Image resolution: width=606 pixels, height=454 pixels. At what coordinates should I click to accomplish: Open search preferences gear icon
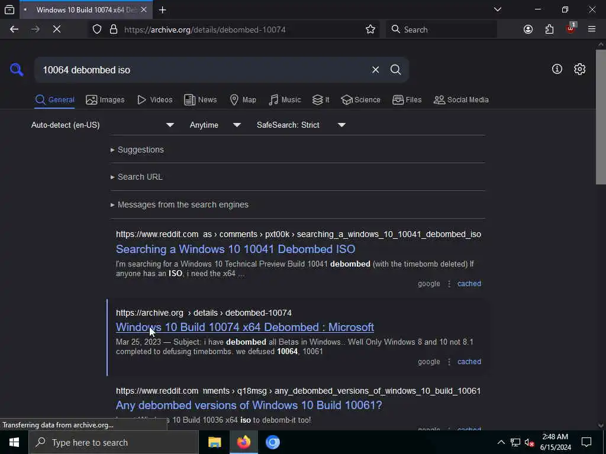point(579,69)
